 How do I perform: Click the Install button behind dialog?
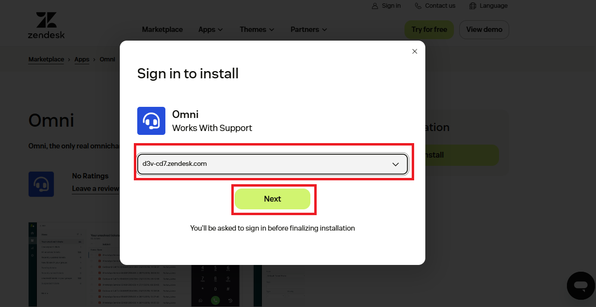tap(462, 155)
